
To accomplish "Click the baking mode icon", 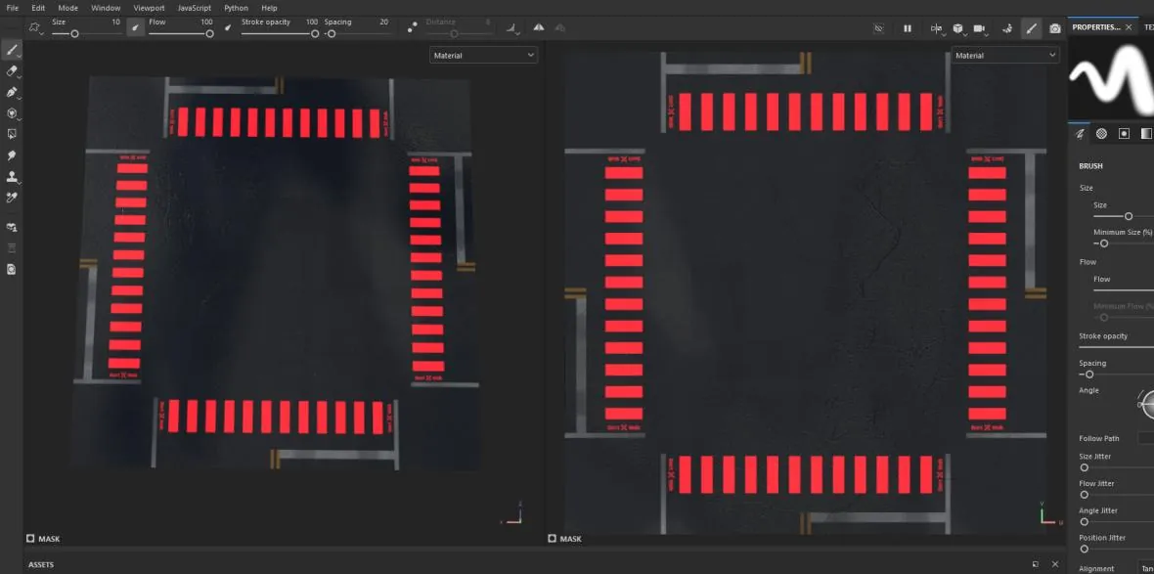I will click(1007, 28).
